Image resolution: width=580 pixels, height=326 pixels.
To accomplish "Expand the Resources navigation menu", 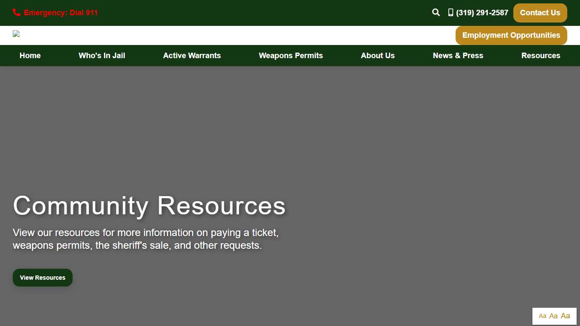I will tap(541, 56).
